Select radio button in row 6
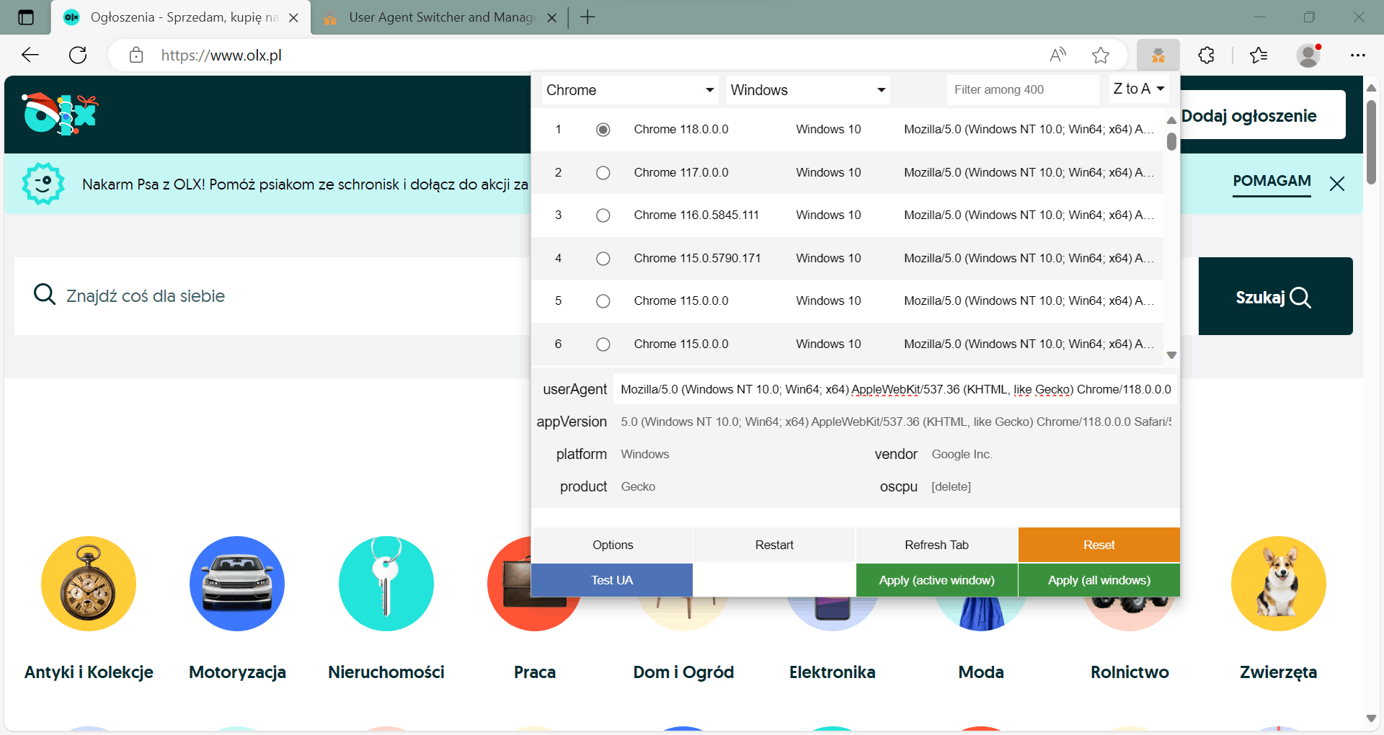The height and width of the screenshot is (735, 1384). point(603,344)
